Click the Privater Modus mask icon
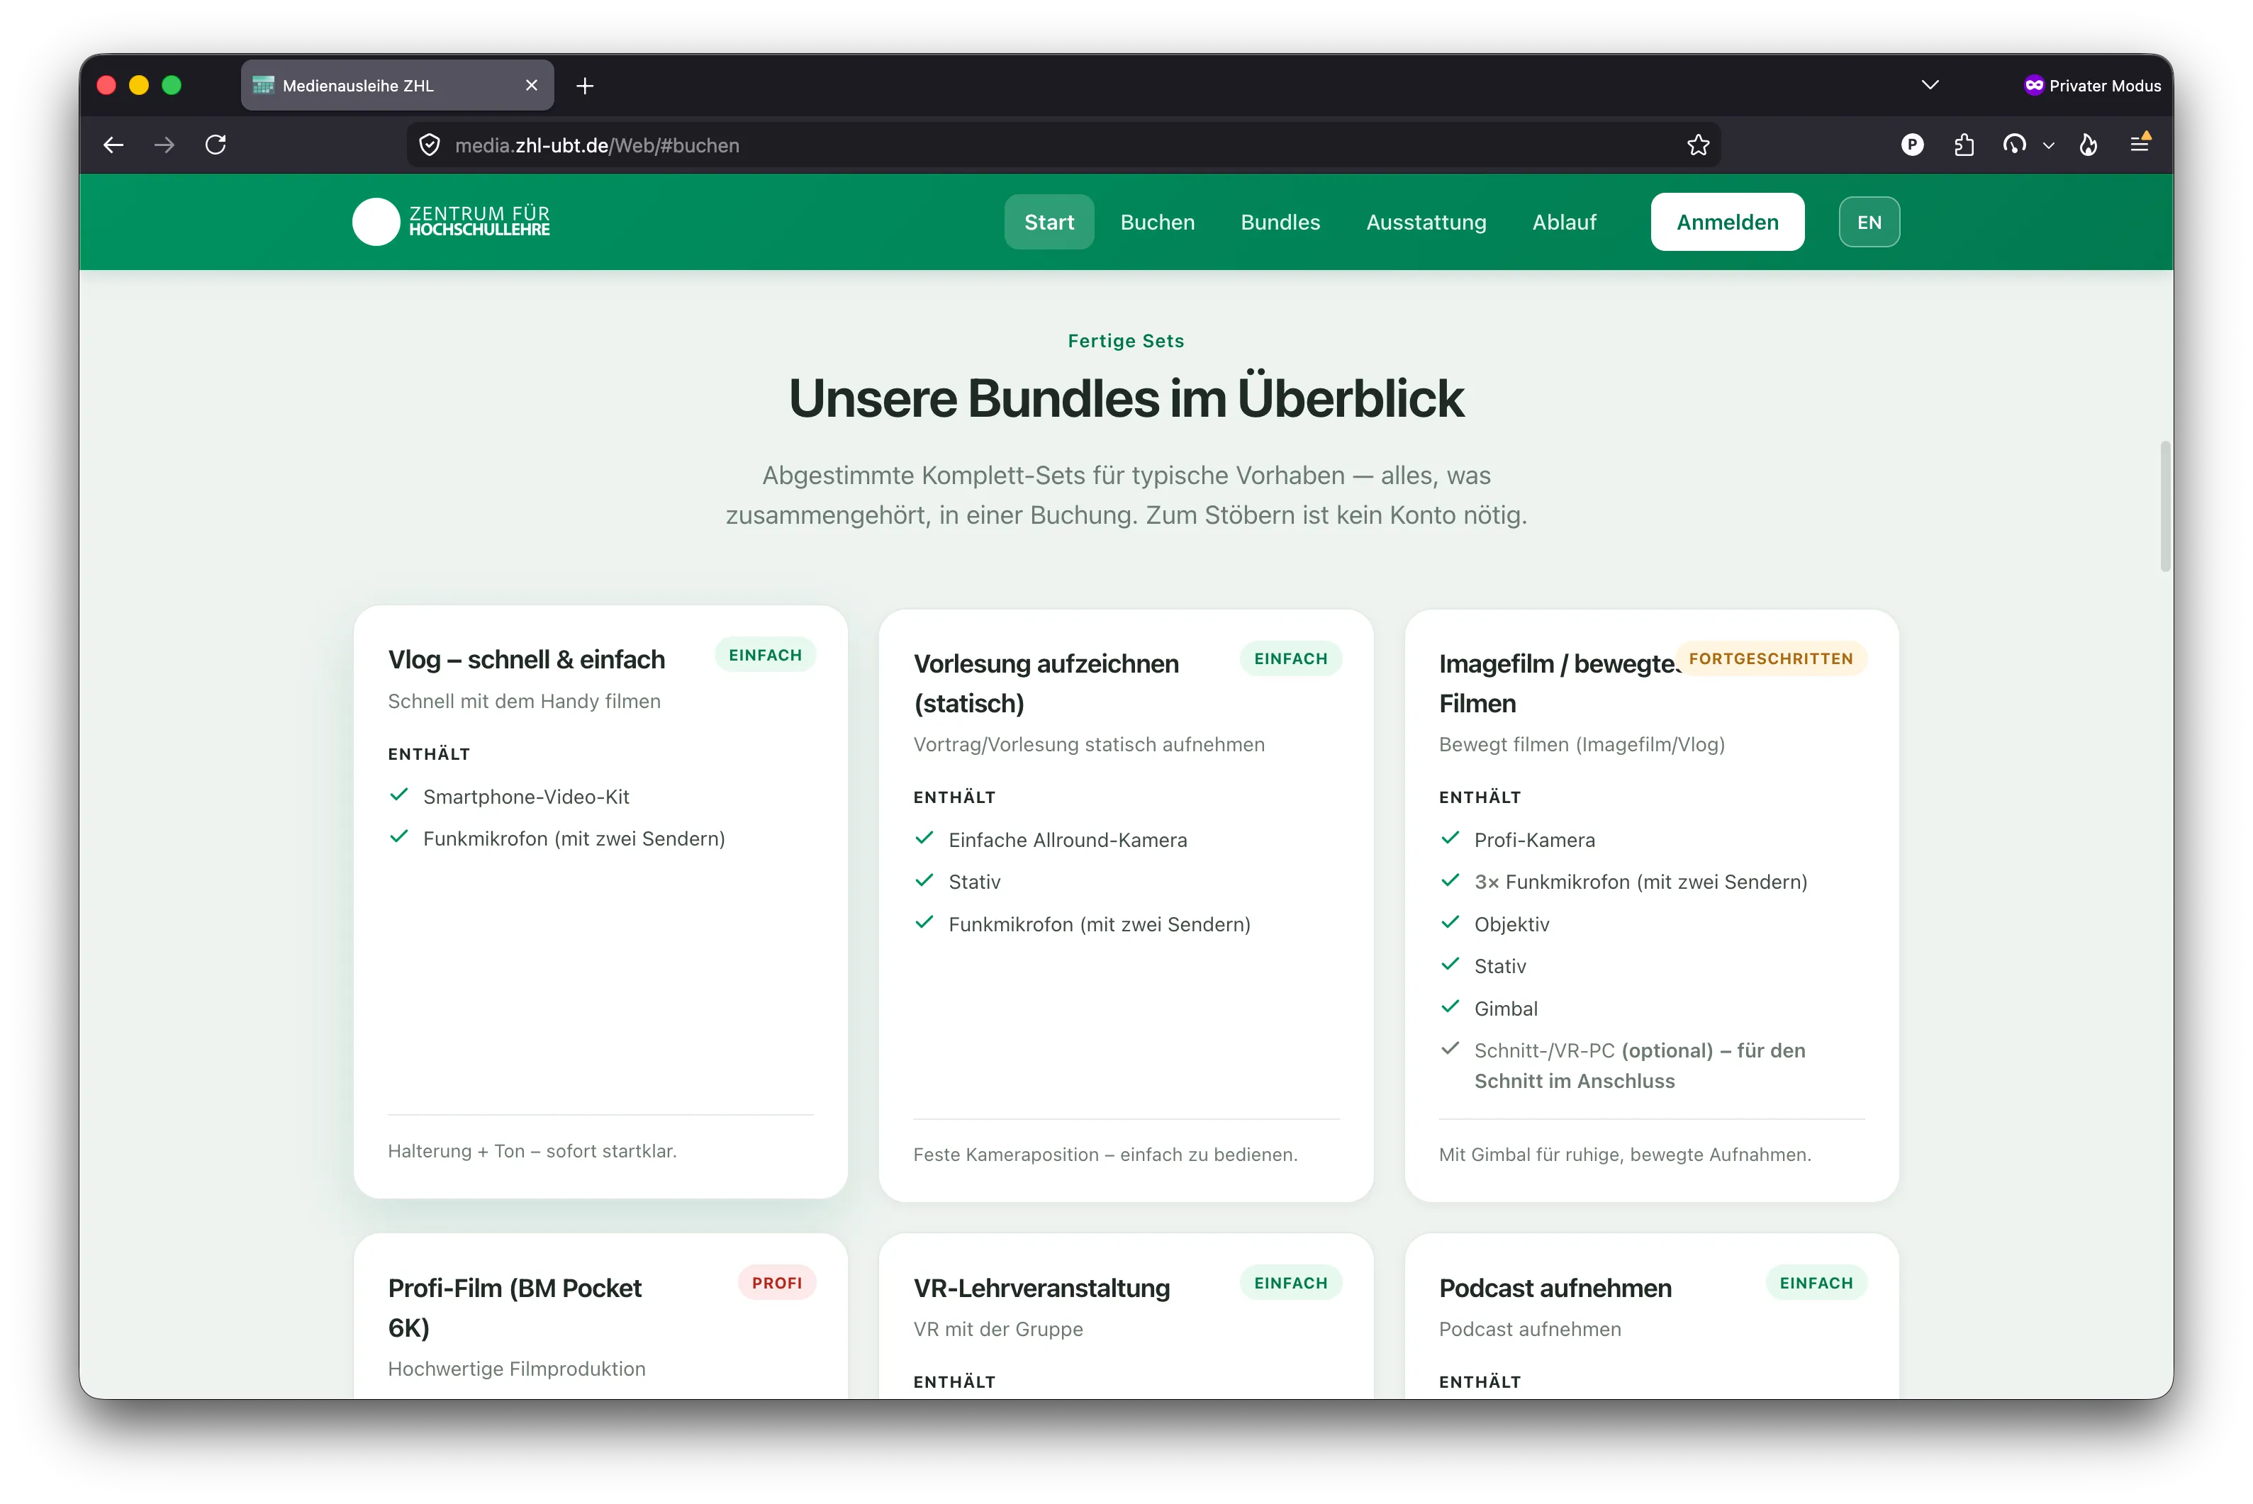 click(2033, 85)
